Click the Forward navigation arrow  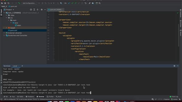point(16,3)
